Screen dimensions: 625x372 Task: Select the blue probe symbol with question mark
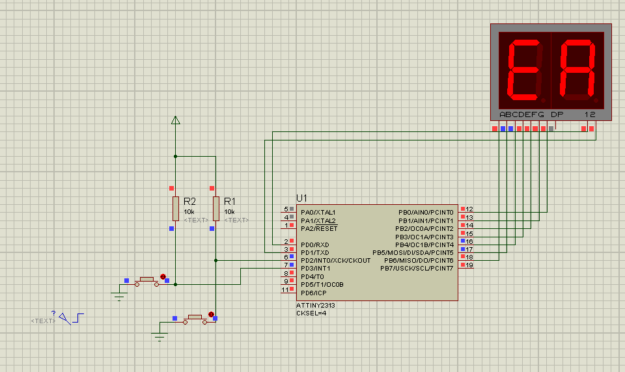coord(63,317)
